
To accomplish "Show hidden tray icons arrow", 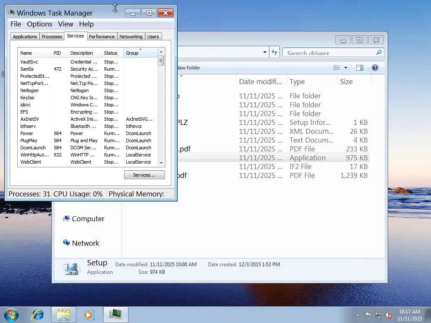I will coord(358,315).
